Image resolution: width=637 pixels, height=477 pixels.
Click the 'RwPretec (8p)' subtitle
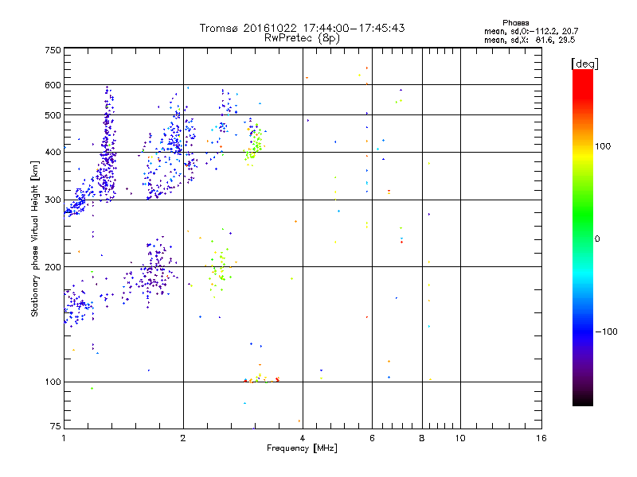(302, 38)
